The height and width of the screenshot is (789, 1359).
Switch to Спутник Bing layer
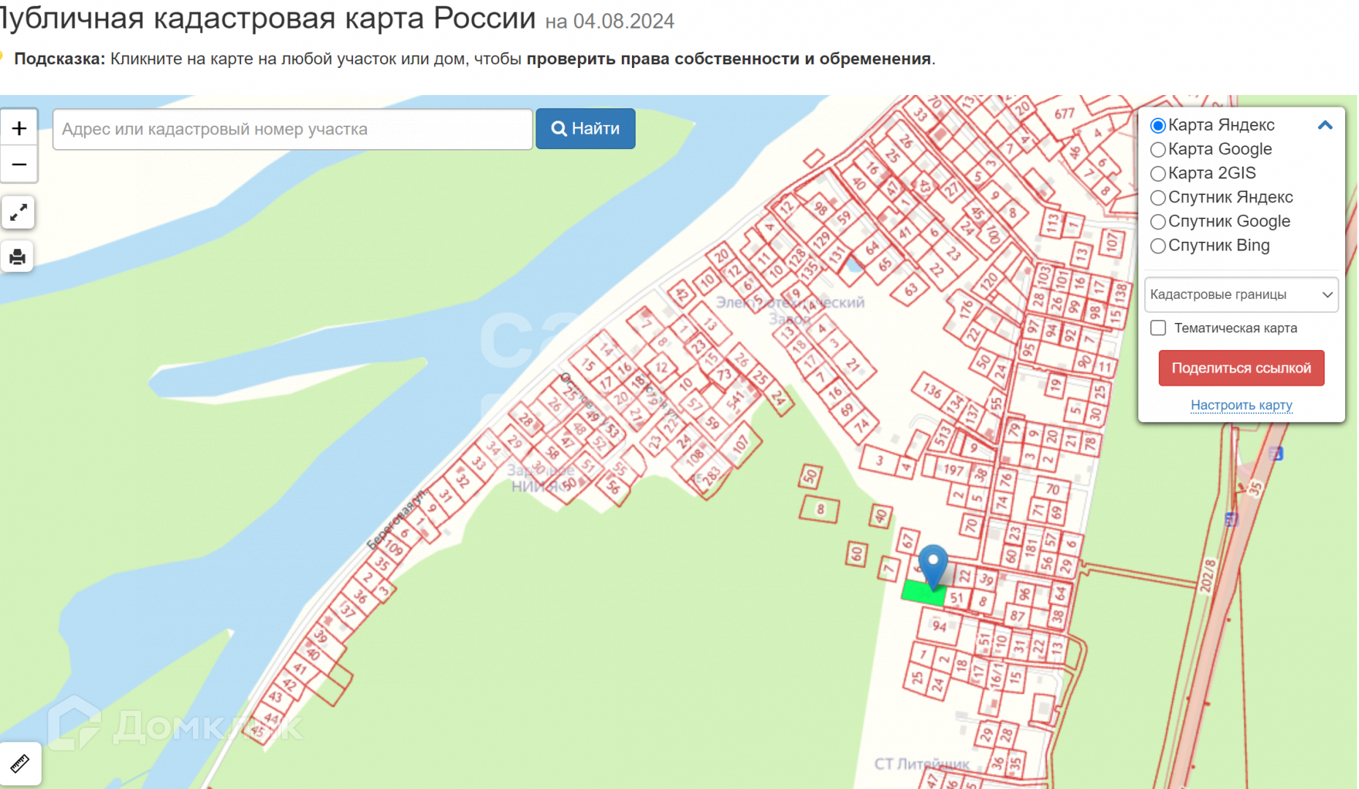pos(1158,246)
